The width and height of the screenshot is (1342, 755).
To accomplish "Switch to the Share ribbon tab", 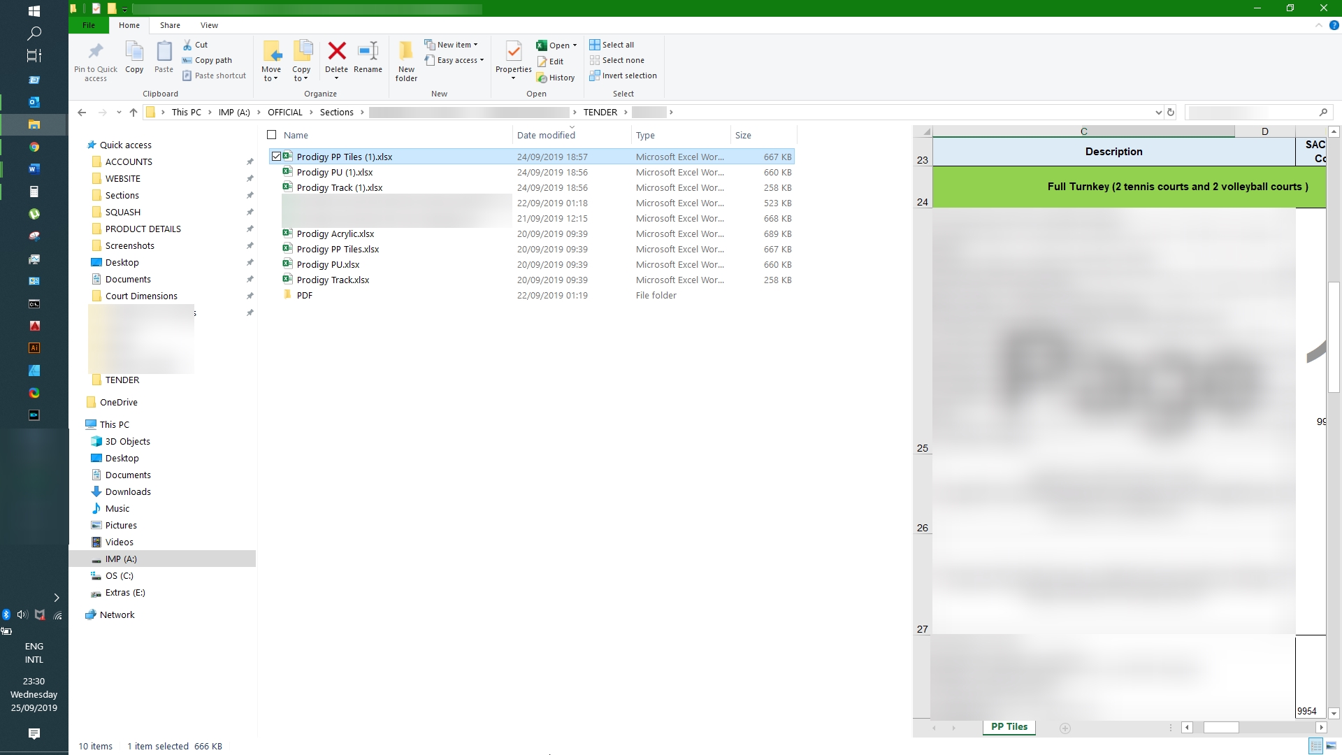I will 170,25.
